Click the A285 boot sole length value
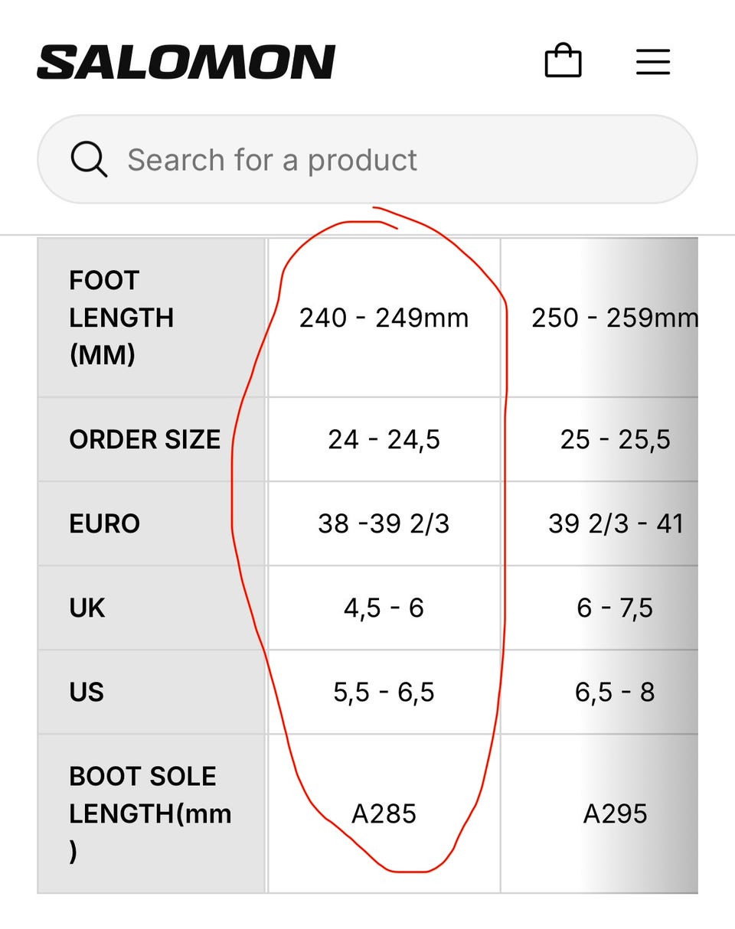 click(x=384, y=813)
